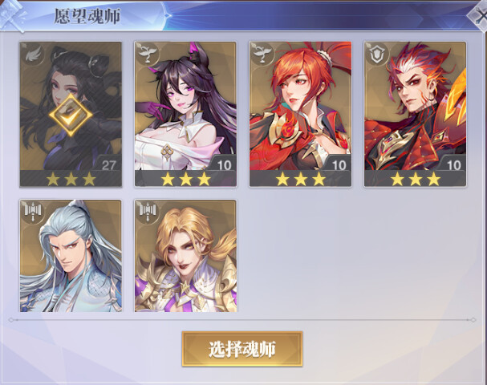
Task: Click the leaf class icon on the cat-eared girl card
Action: (x=147, y=54)
